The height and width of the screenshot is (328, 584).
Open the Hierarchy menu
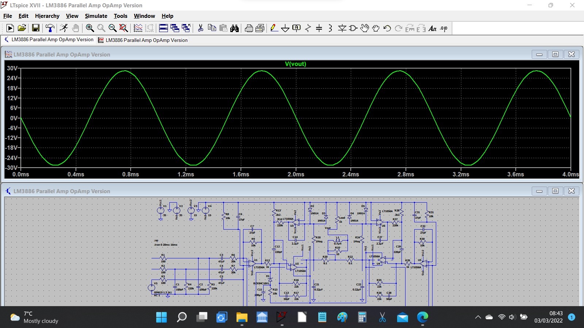tap(47, 16)
